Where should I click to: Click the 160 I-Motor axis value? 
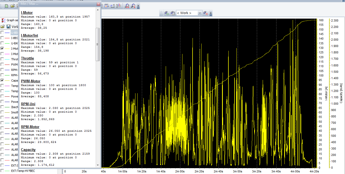point(321,20)
